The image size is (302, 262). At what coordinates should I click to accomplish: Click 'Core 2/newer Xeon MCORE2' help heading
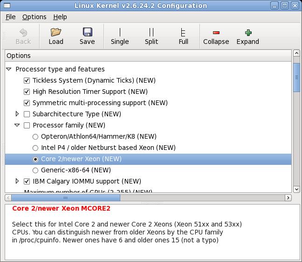click(x=61, y=208)
